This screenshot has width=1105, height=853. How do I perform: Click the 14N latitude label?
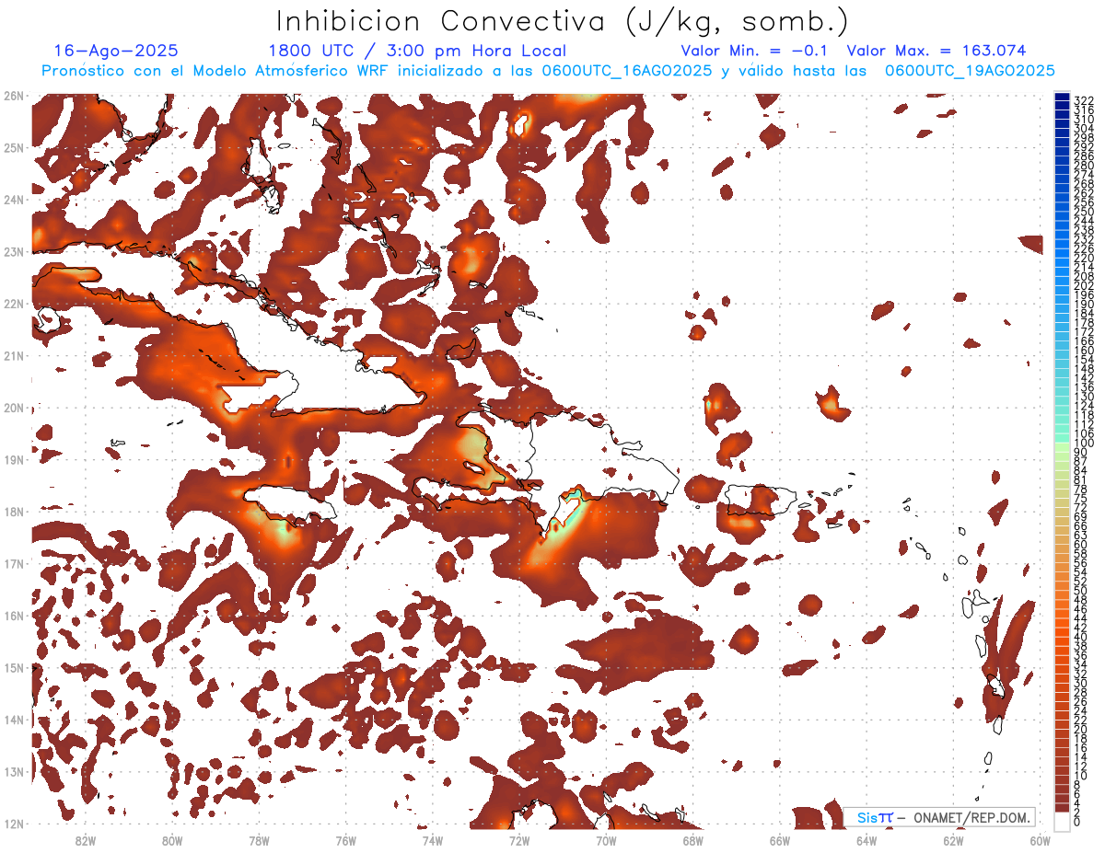click(x=14, y=720)
